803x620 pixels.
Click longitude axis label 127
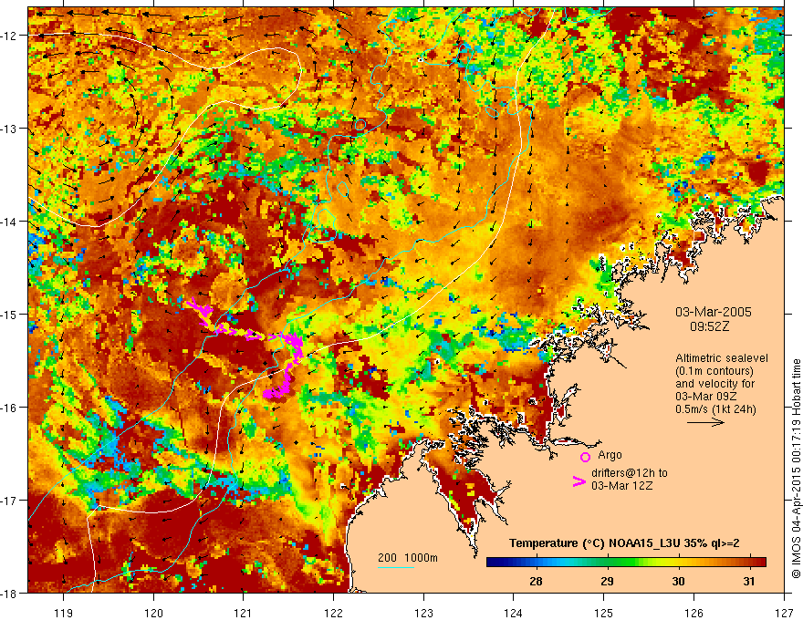[x=784, y=613]
